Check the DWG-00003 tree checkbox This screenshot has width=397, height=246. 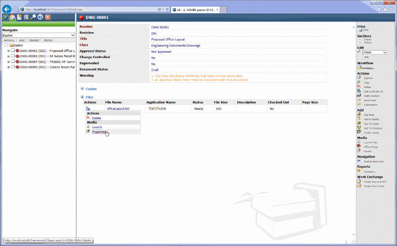[13, 56]
